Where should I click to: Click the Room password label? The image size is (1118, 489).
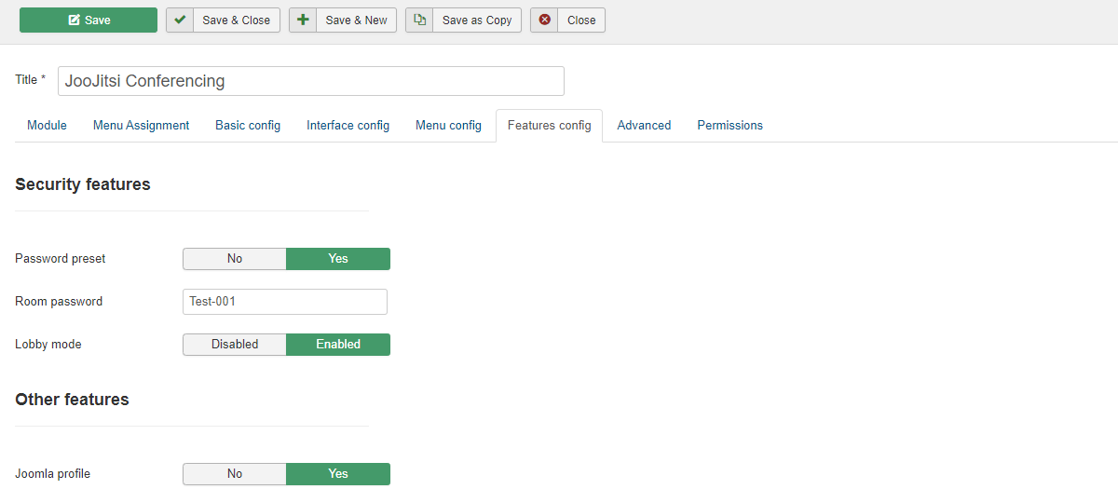pyautogui.click(x=59, y=302)
